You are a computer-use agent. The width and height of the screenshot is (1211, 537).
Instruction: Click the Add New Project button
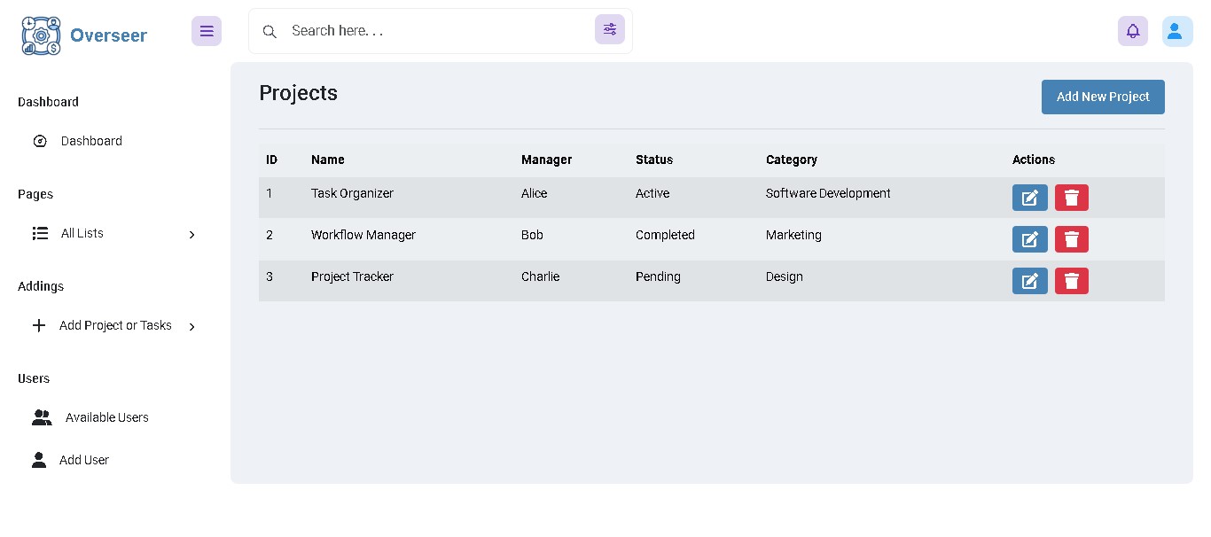tap(1102, 97)
